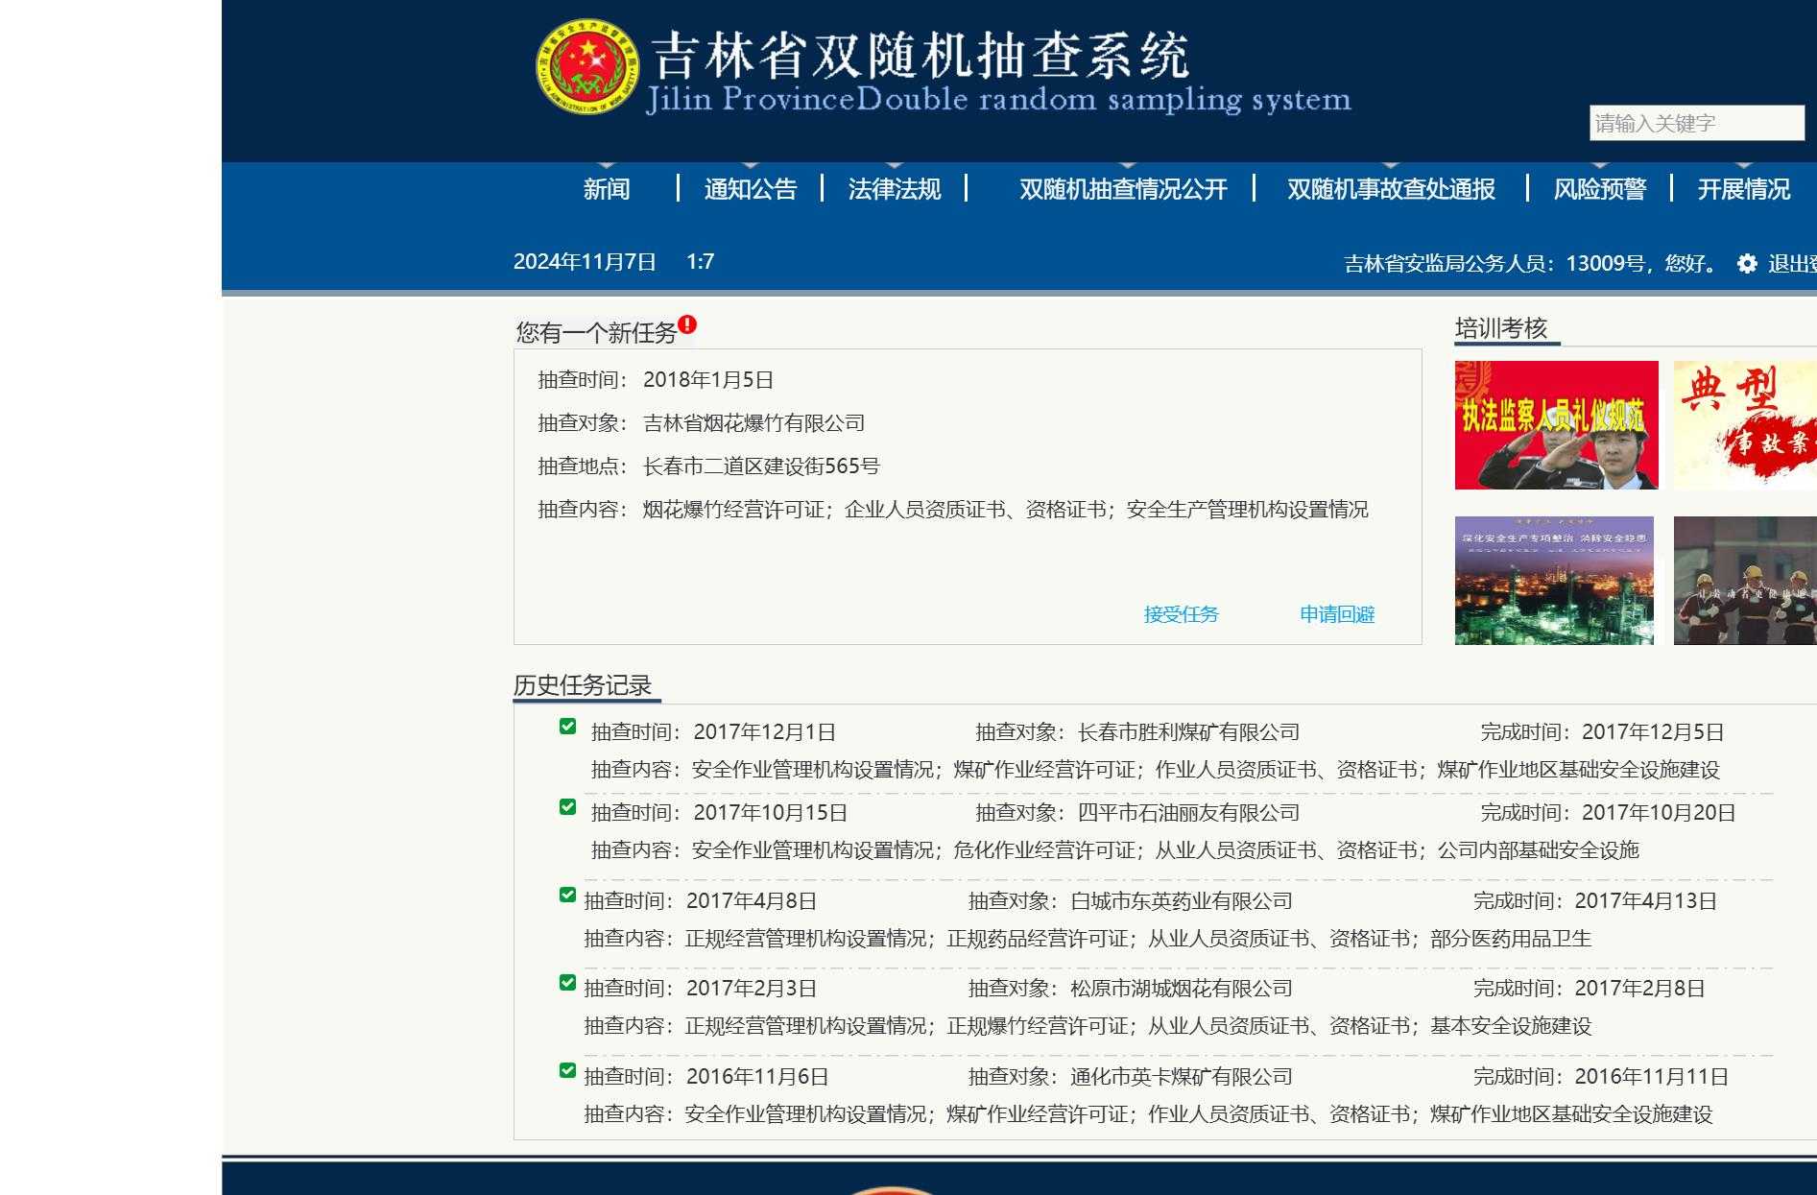Click the red notification badge beside 您有一个新任务
Screen dimensions: 1817x1195
tap(687, 325)
